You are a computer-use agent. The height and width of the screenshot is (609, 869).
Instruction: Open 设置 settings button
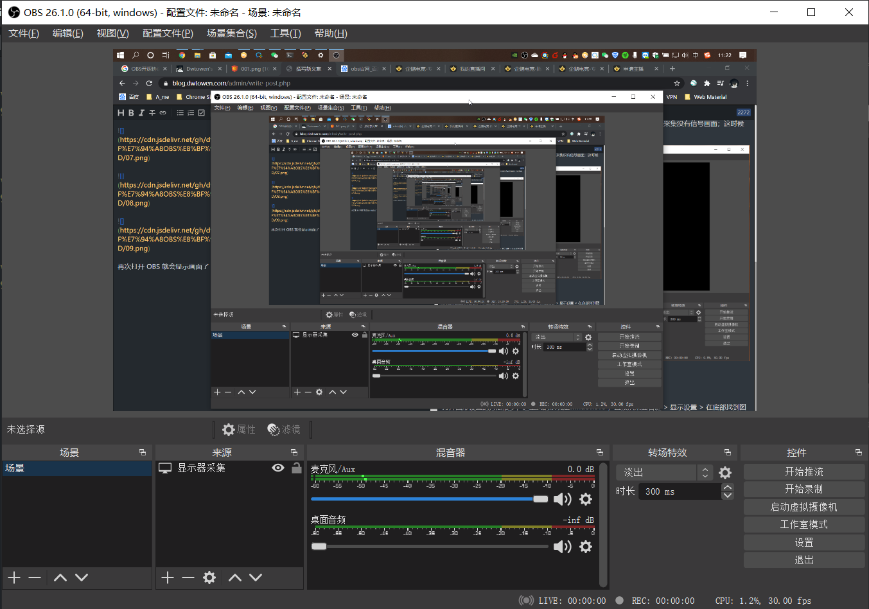(x=804, y=542)
